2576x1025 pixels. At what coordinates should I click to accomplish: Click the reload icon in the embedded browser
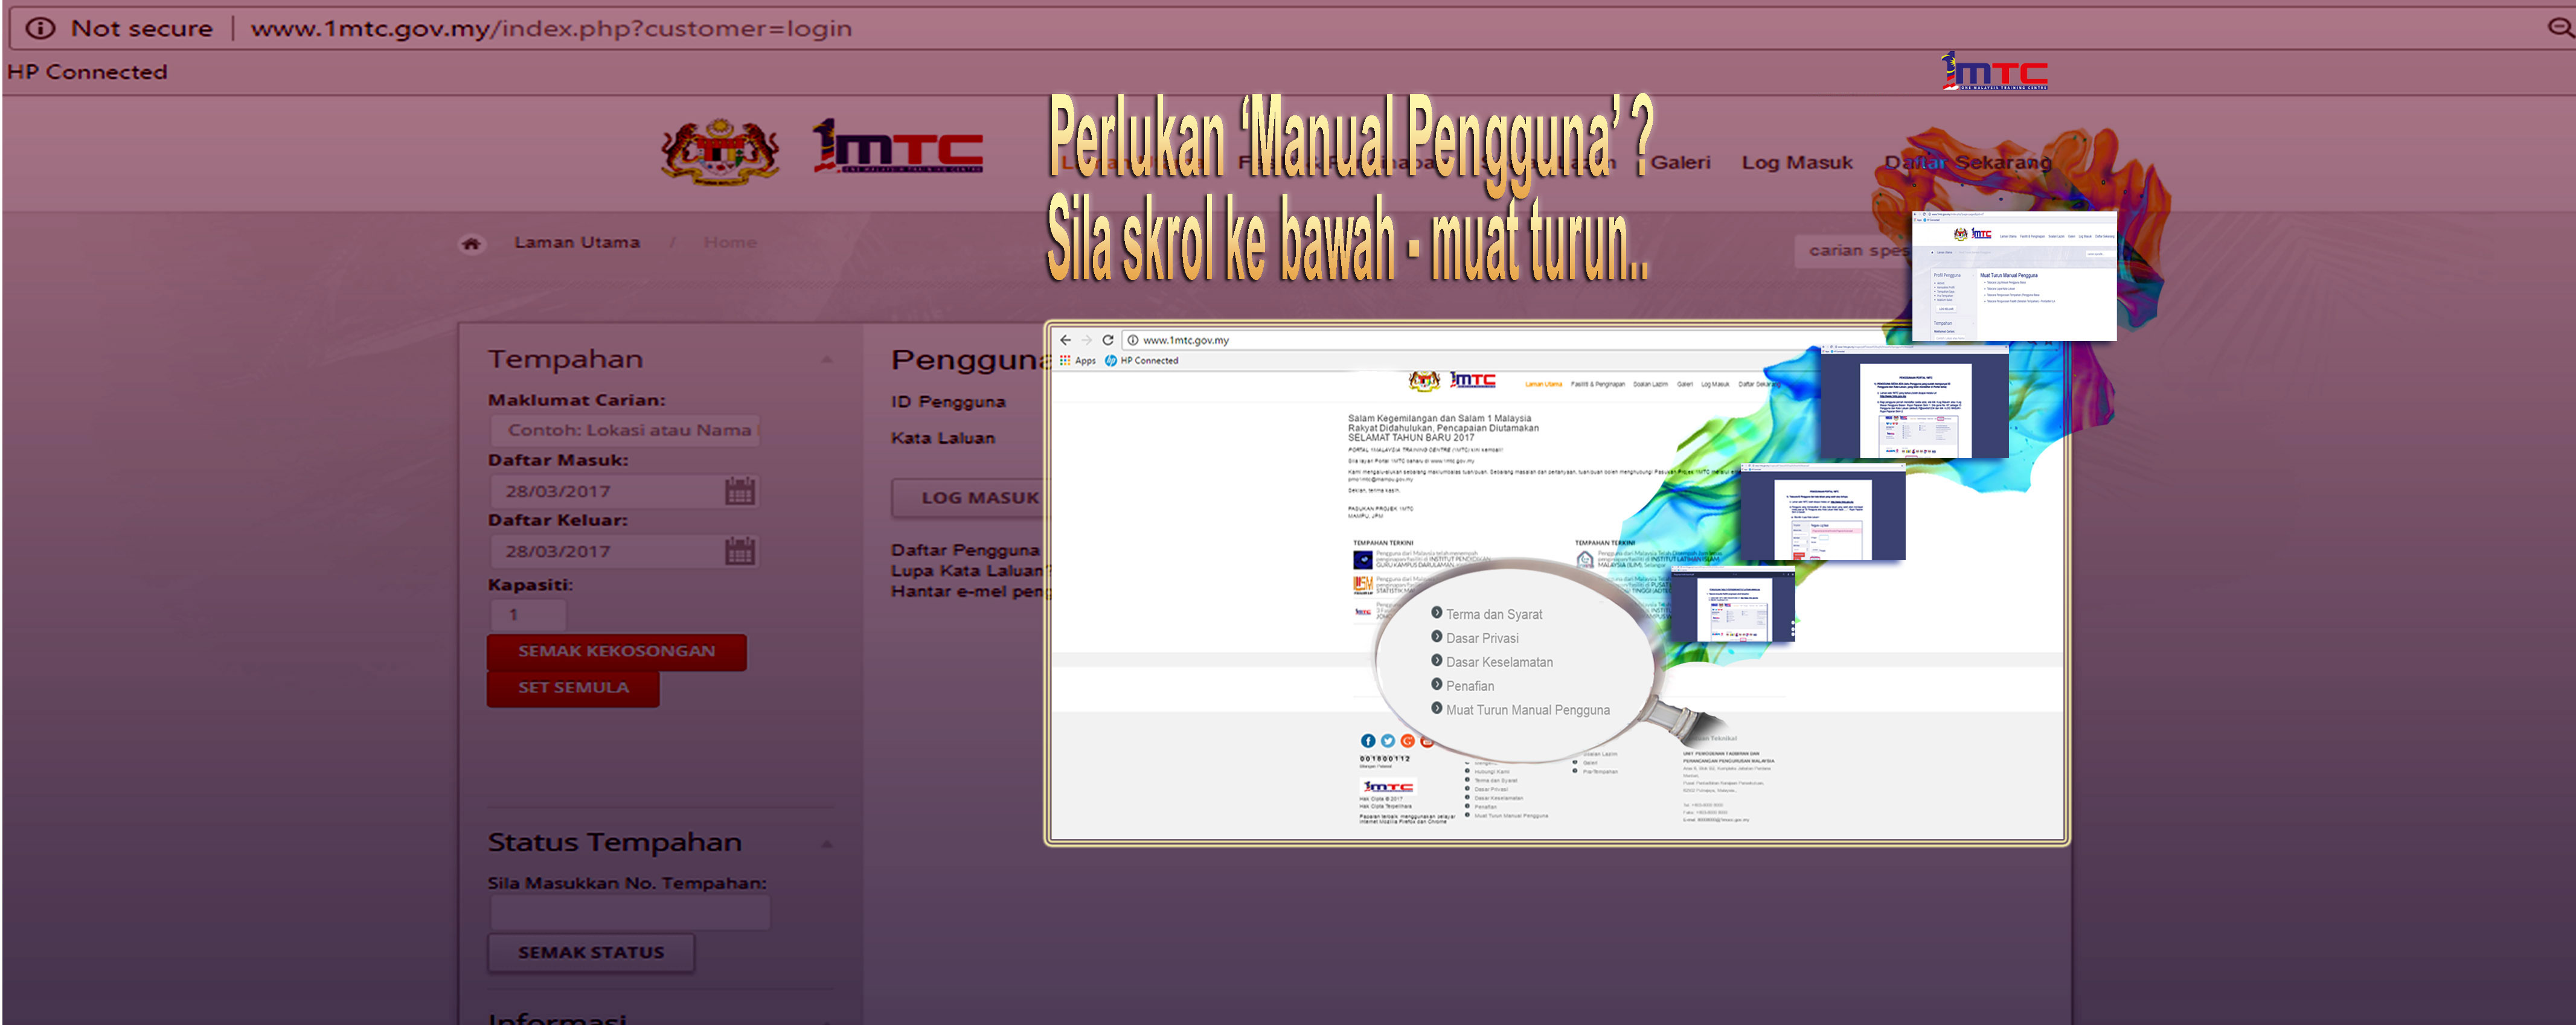[x=1107, y=340]
